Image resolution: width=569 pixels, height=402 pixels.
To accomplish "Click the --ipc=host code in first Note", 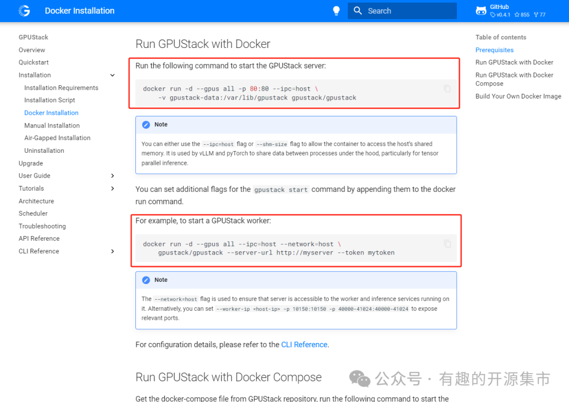I will (x=218, y=144).
